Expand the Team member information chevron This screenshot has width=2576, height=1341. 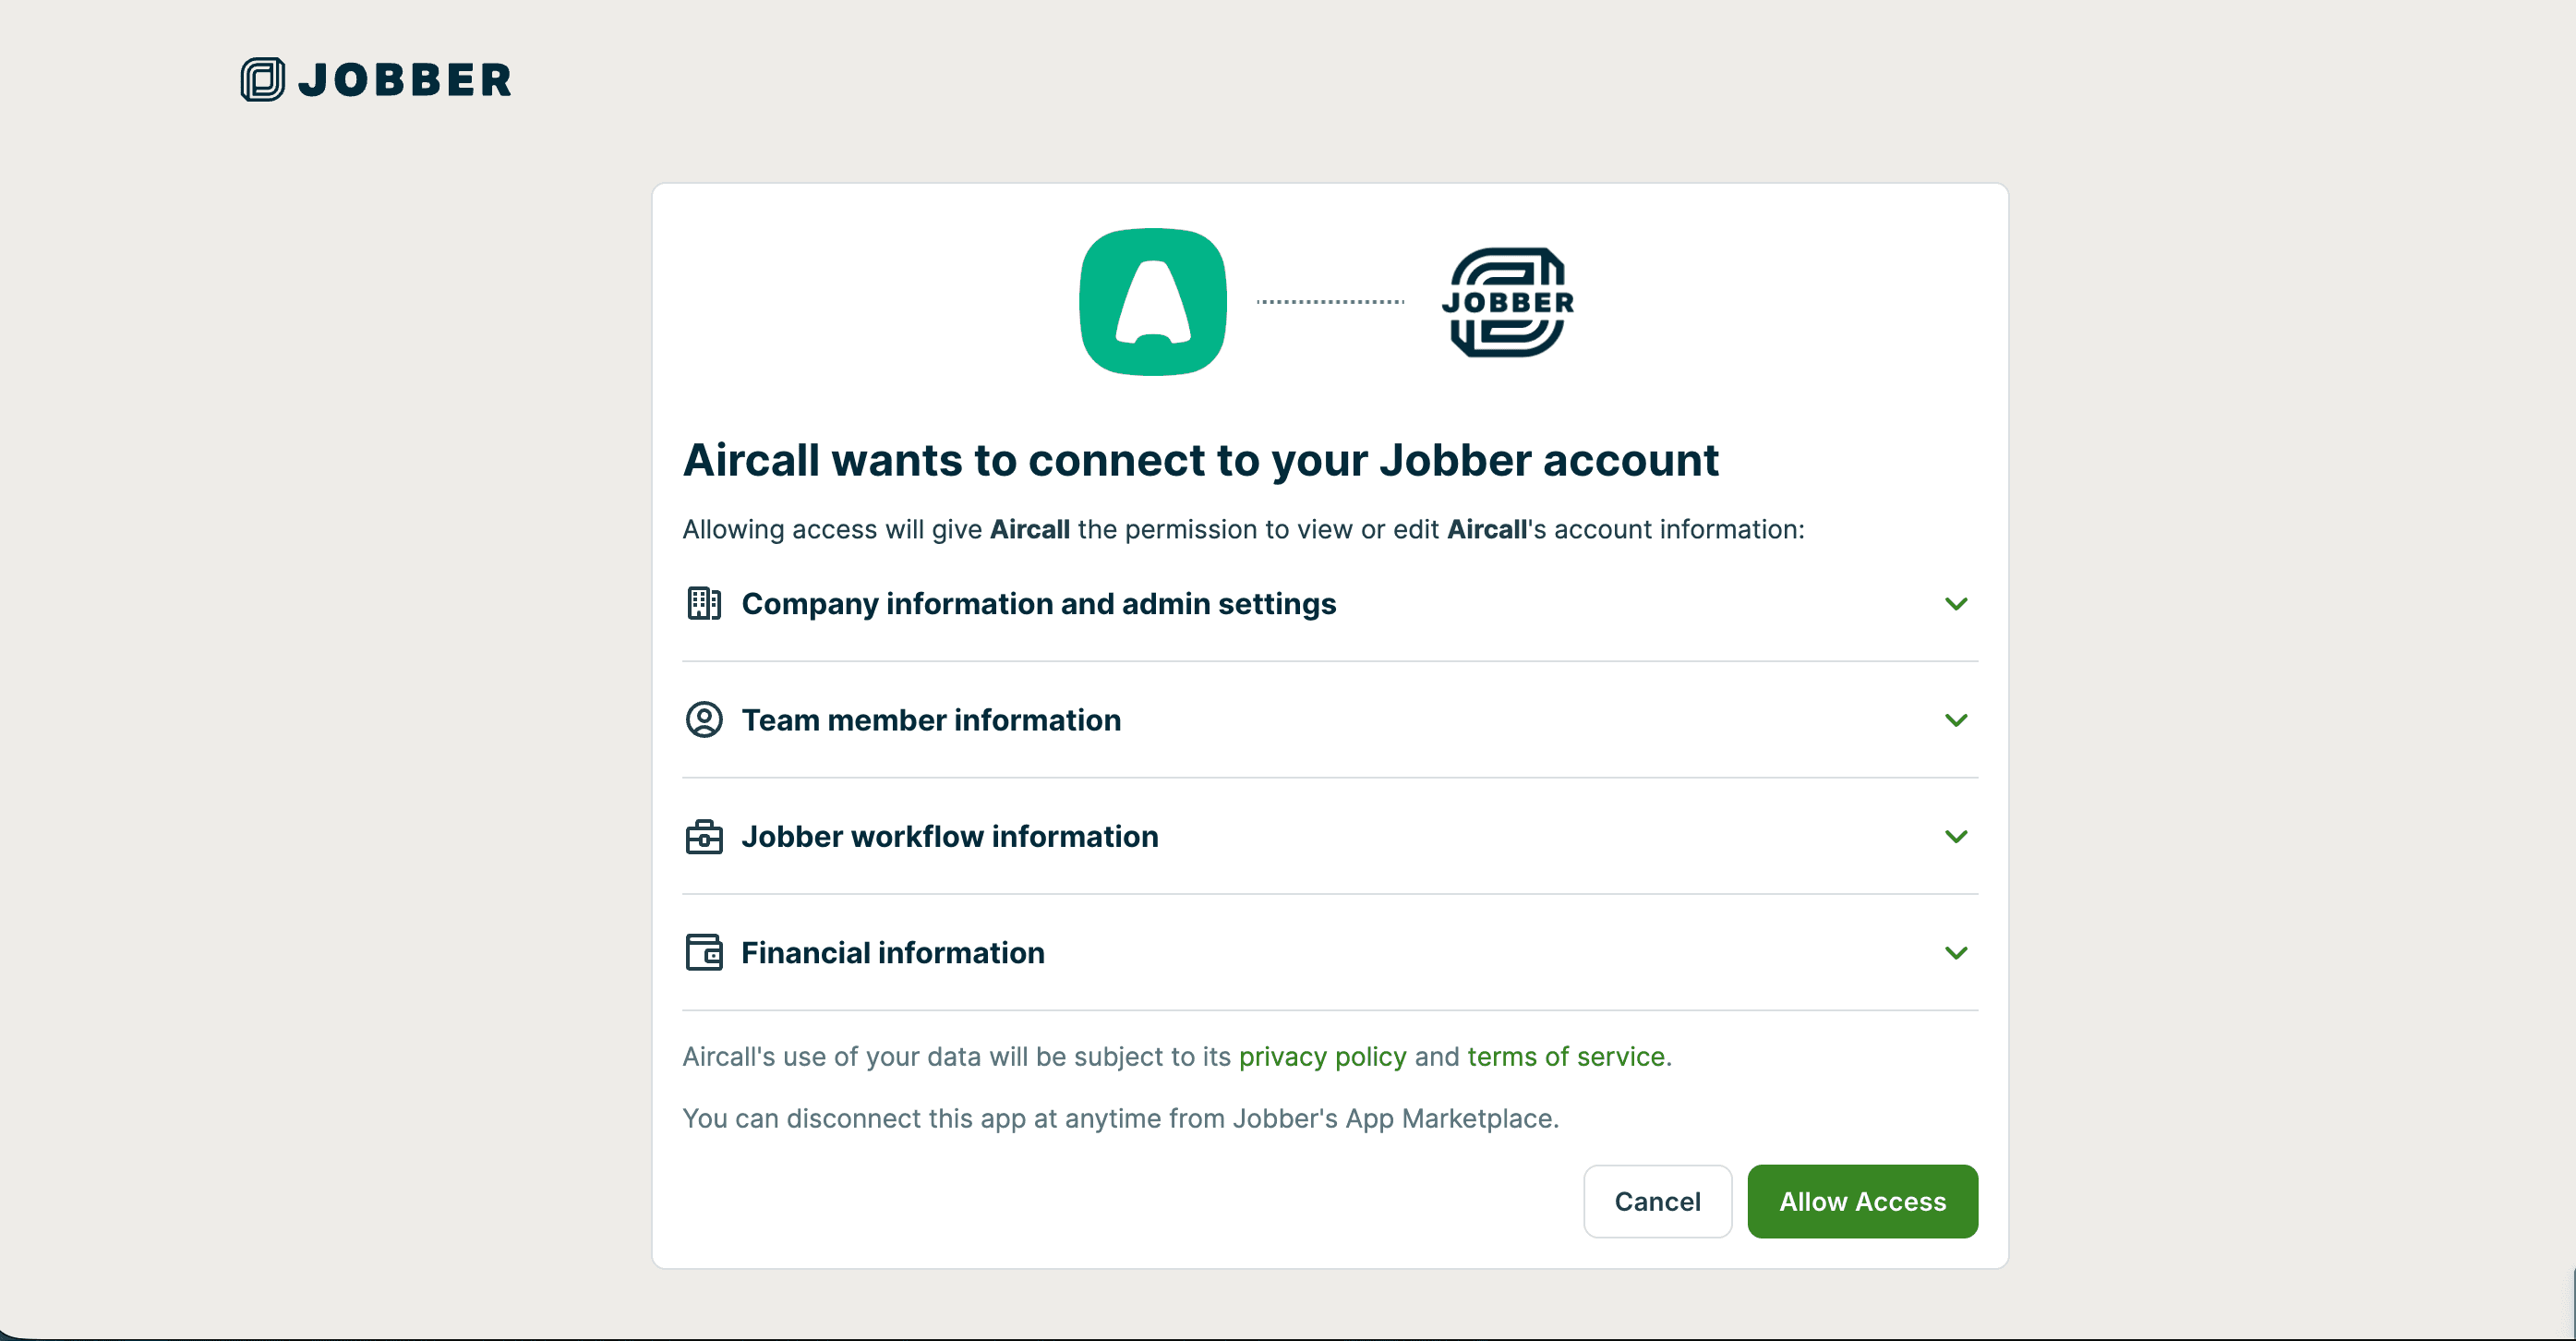coord(1956,720)
